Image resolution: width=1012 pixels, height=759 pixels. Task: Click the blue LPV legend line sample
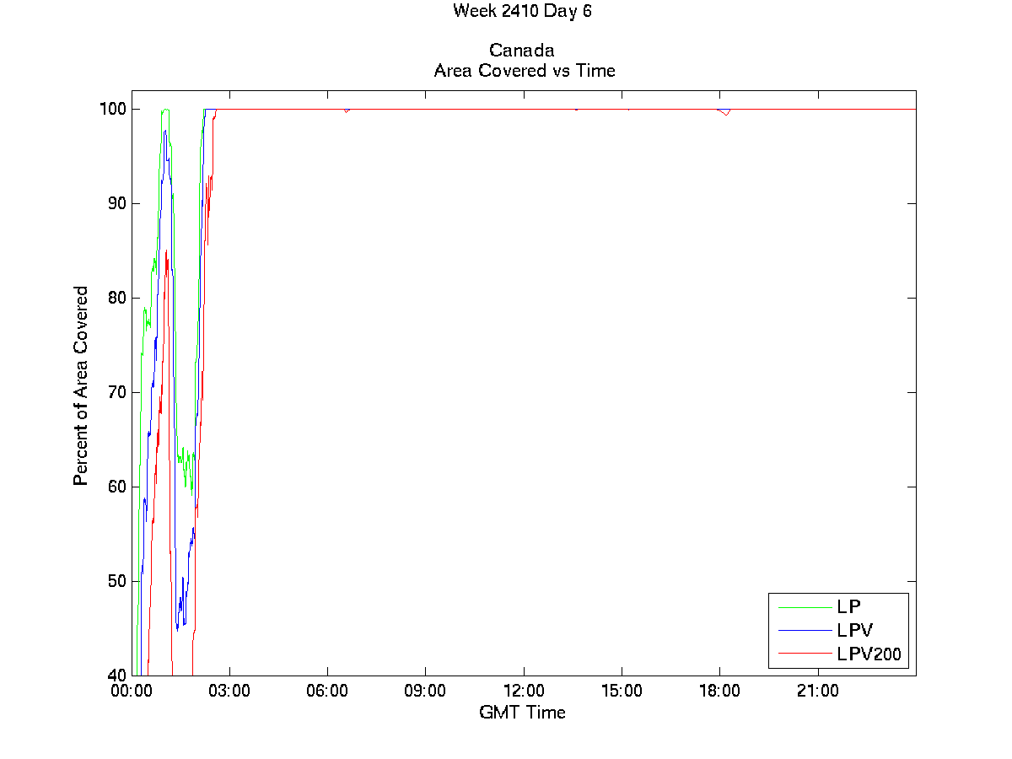802,630
